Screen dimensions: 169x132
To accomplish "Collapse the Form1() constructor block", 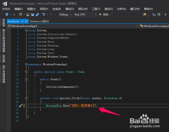I will [26, 79].
